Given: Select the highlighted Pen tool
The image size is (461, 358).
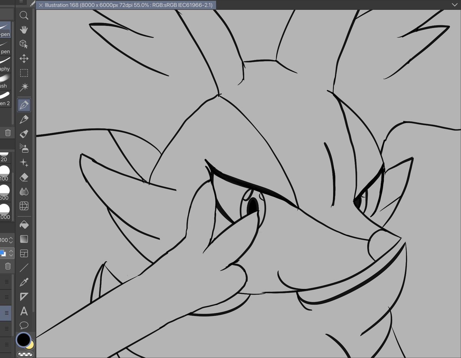Looking at the screenshot, I should tap(24, 105).
